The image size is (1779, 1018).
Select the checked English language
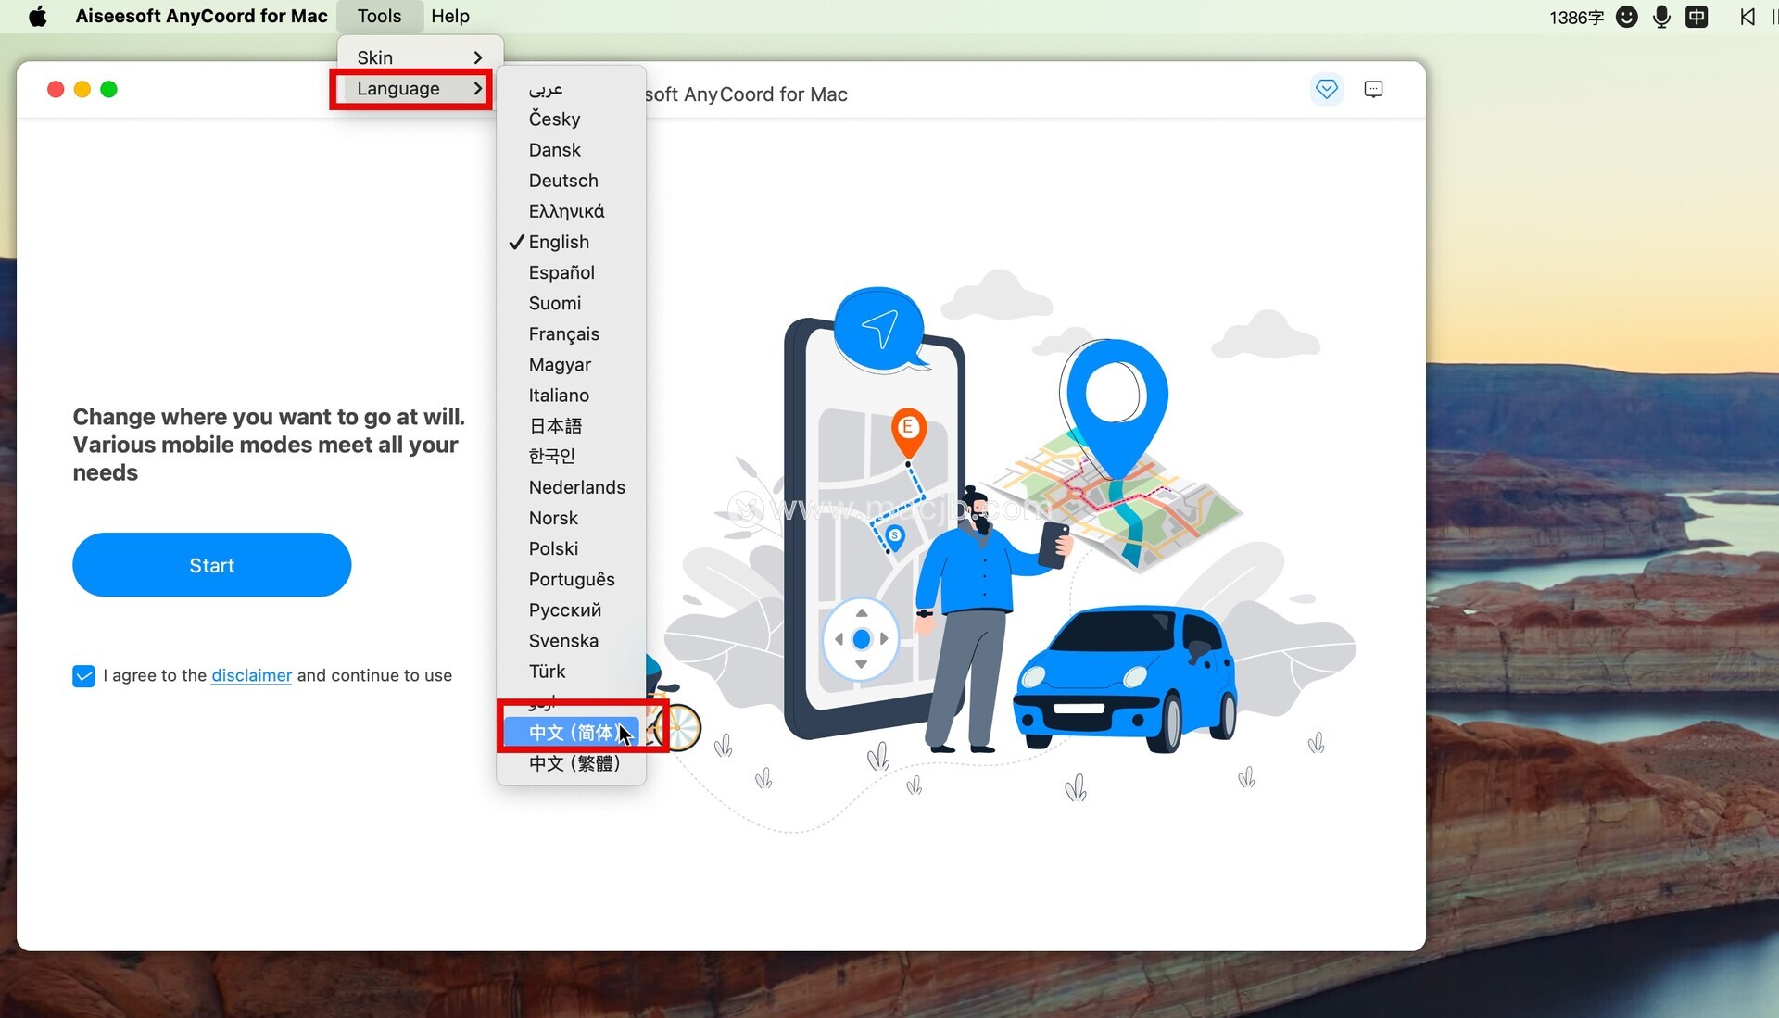click(571, 242)
